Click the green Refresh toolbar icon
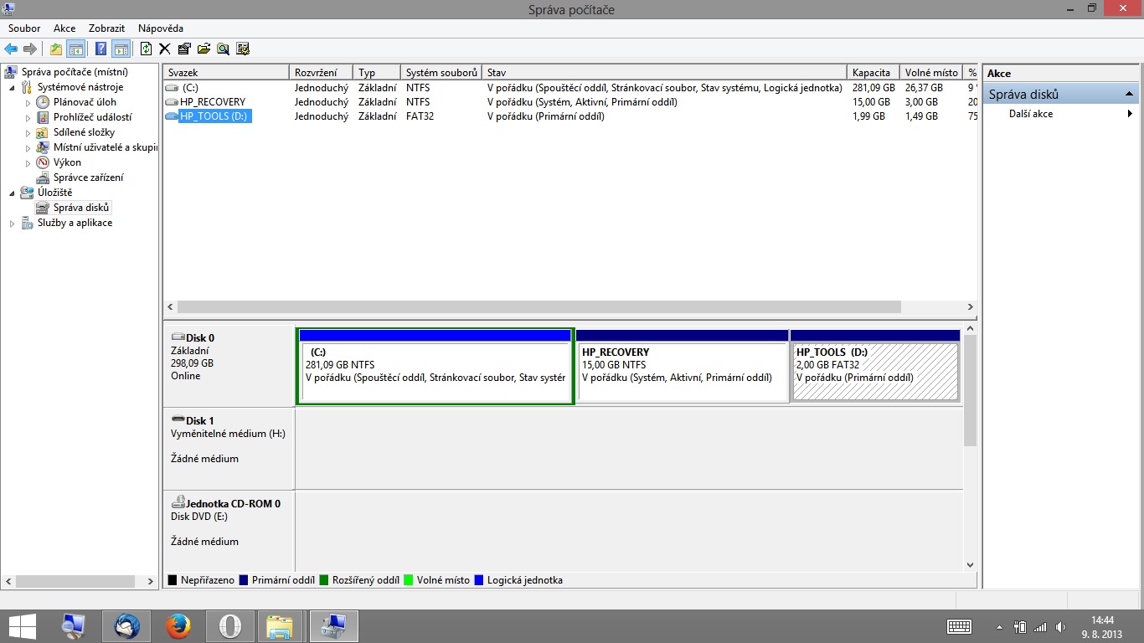This screenshot has height=643, width=1144. [x=147, y=49]
